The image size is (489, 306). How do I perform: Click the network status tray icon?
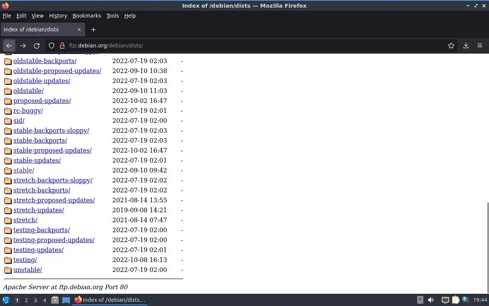[445, 300]
